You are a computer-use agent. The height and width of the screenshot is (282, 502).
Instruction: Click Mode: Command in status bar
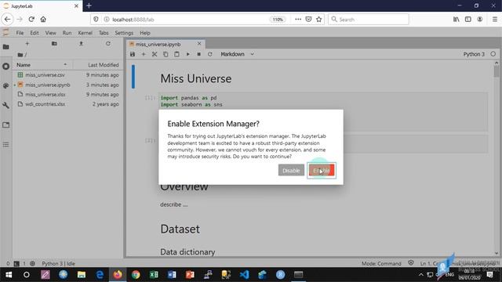pyautogui.click(x=381, y=263)
